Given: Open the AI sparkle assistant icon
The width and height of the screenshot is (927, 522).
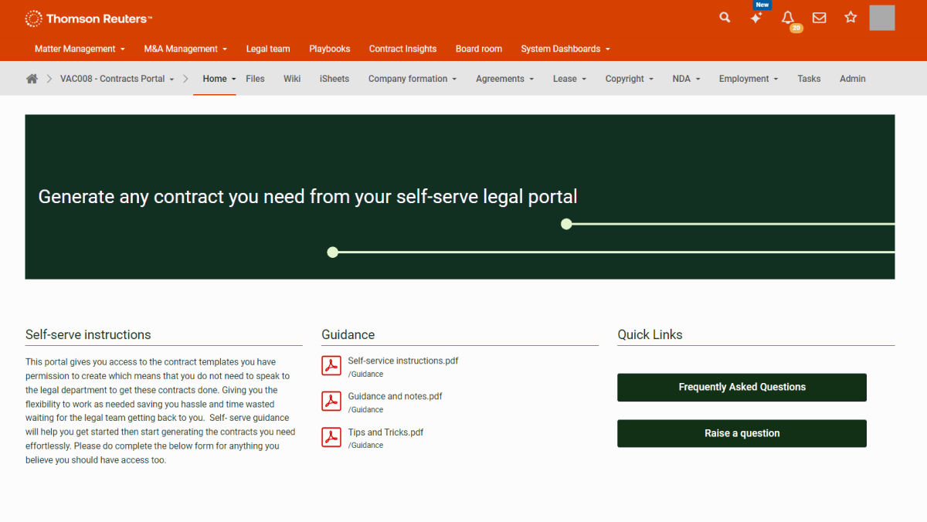Looking at the screenshot, I should (756, 18).
